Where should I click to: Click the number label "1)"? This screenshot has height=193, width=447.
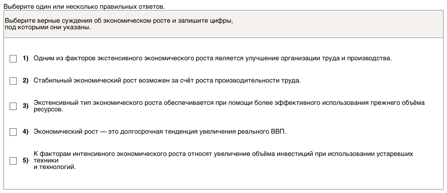(x=25, y=59)
